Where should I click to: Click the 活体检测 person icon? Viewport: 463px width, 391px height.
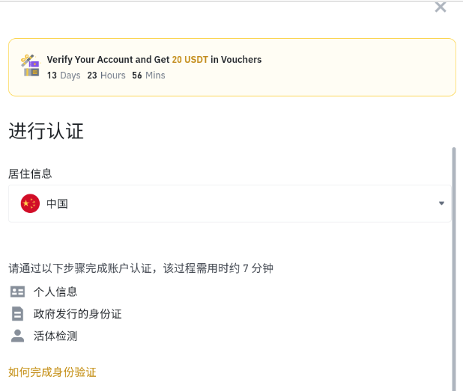18,336
